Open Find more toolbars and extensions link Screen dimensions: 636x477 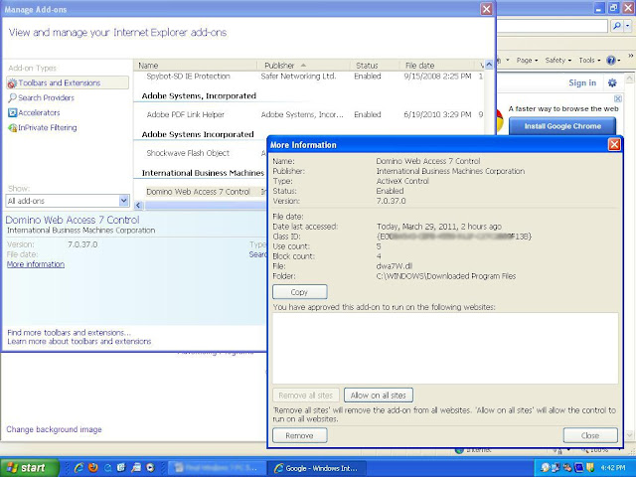click(69, 333)
